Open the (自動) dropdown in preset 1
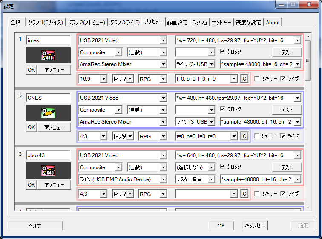The width and height of the screenshot is (322, 239). point(147,52)
